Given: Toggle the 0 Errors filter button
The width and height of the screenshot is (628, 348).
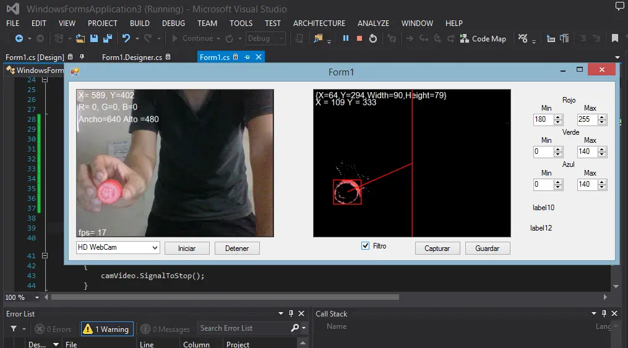Looking at the screenshot, I should [53, 329].
